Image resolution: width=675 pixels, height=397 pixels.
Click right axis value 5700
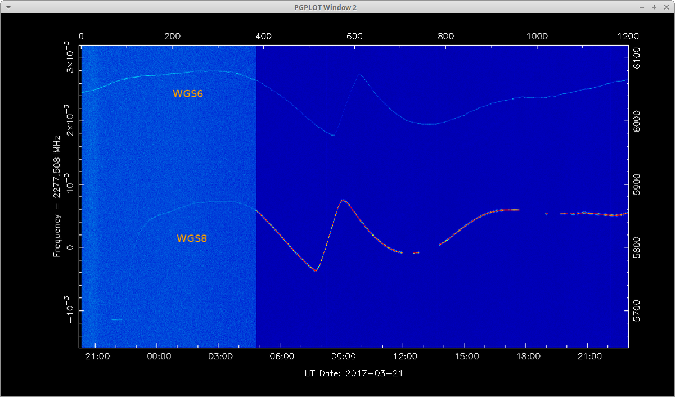[x=638, y=310]
